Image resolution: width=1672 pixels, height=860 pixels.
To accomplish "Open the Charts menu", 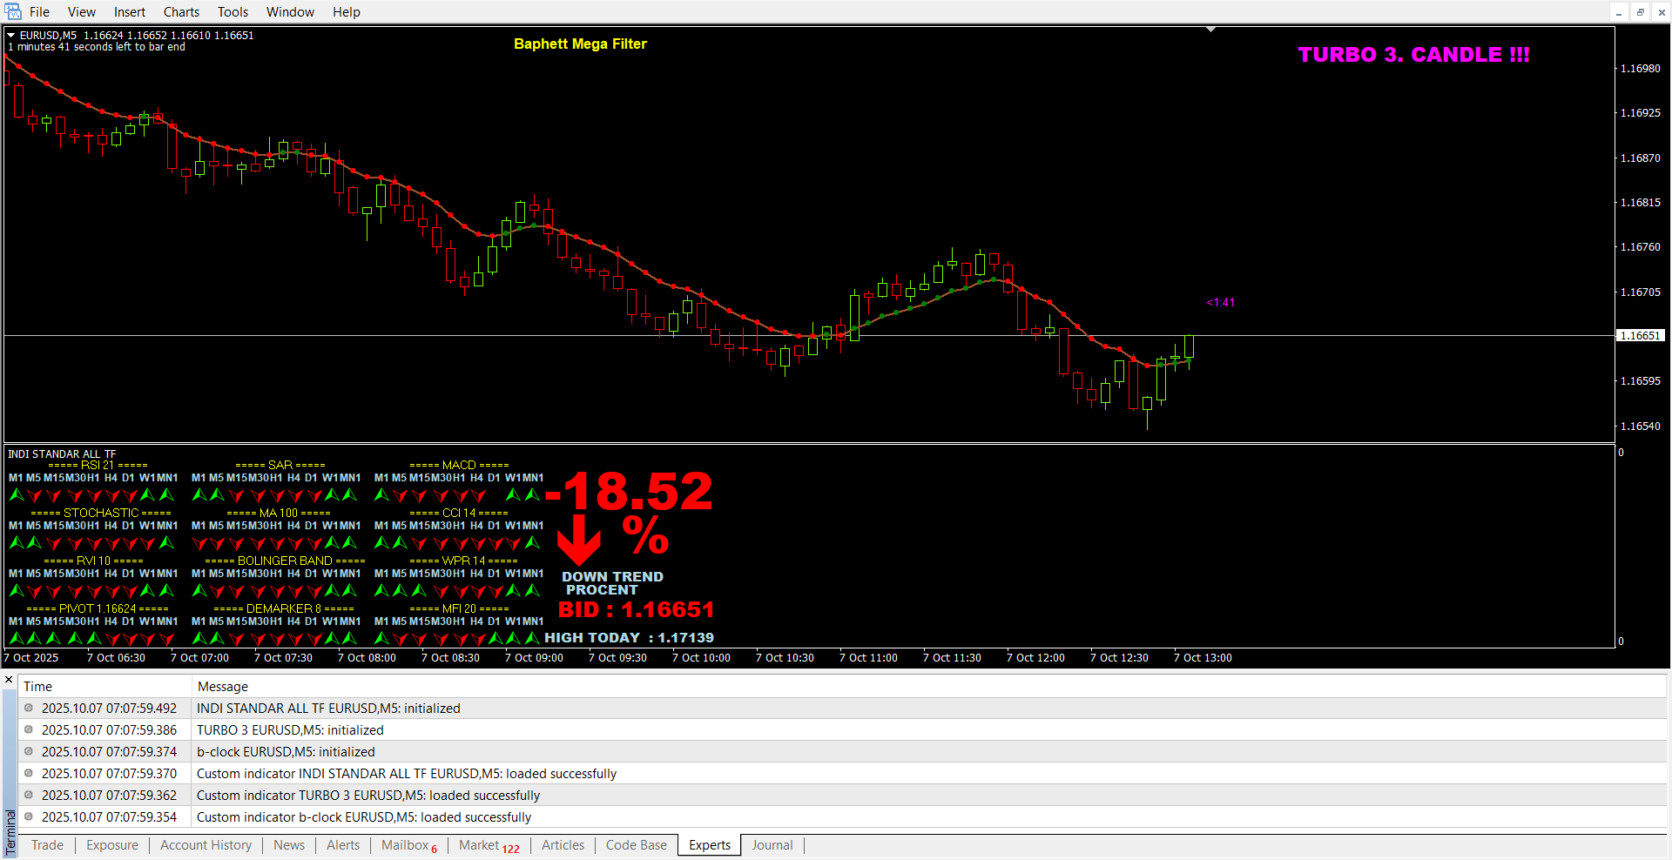I will pos(181,12).
